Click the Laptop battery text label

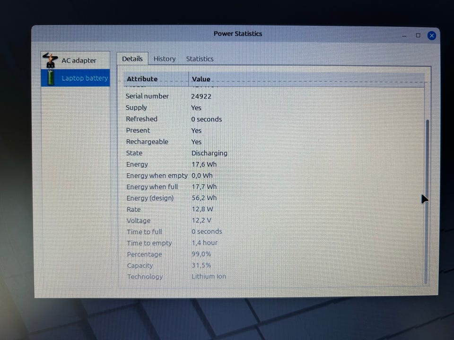pos(85,78)
